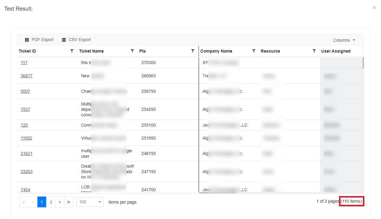Open the Ticket Name column filter
This screenshot has width=381, height=219.
(x=132, y=51)
